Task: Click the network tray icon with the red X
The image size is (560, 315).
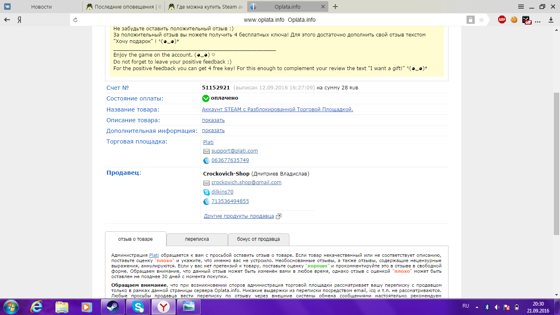Action: pos(507,307)
